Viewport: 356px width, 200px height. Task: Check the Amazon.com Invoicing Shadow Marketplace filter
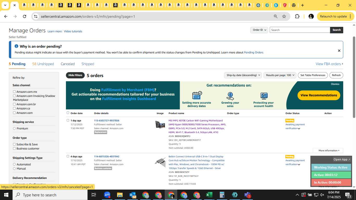click(x=14, y=96)
